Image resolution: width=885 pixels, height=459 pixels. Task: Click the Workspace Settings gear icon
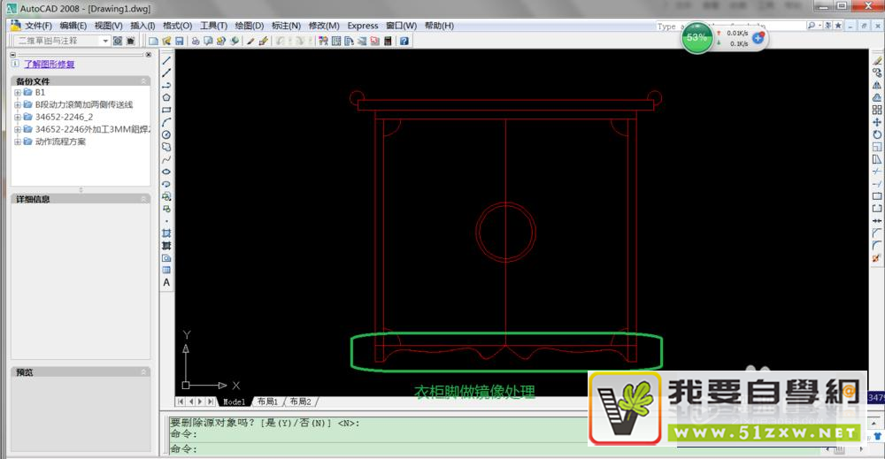(x=118, y=41)
